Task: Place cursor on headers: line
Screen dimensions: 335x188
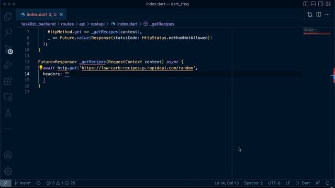Action: click(x=56, y=74)
